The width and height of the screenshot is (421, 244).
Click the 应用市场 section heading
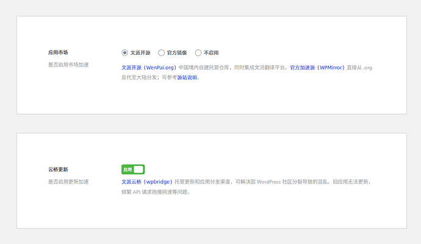coord(58,52)
